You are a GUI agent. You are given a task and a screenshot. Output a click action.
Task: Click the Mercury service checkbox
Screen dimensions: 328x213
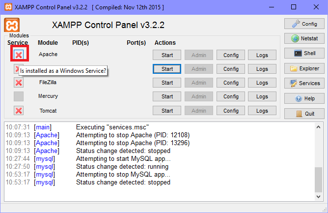click(19, 96)
